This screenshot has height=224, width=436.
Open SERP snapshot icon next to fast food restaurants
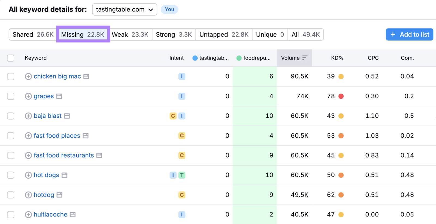(99, 155)
